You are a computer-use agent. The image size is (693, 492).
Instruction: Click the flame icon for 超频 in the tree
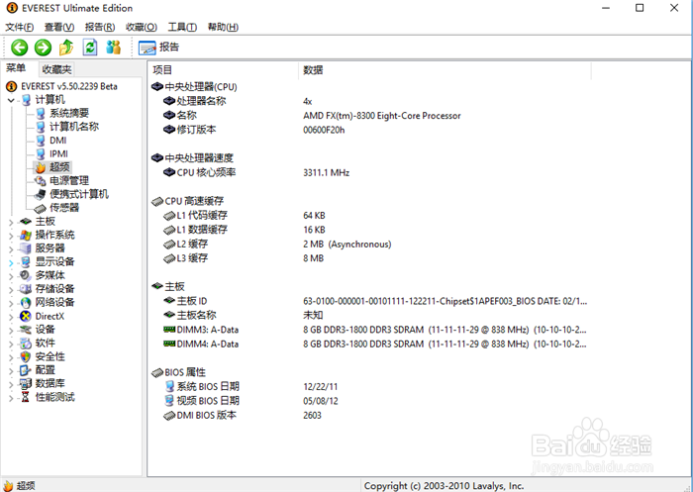41,167
